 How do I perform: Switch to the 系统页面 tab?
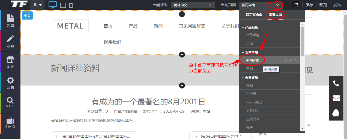[x=275, y=15]
